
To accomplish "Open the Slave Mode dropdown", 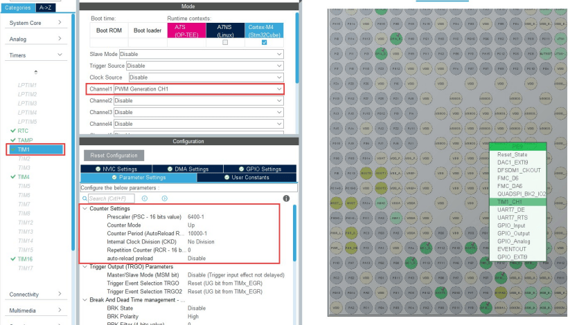I will (x=201, y=54).
